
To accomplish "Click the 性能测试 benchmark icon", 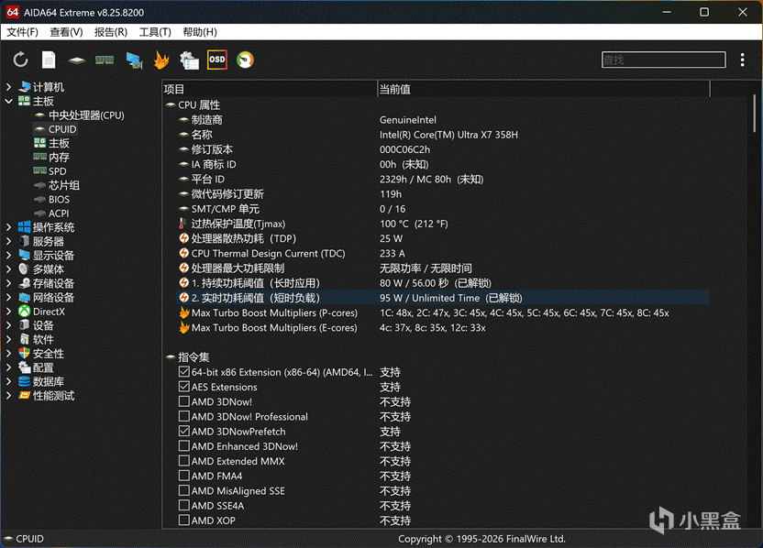I will pos(25,395).
